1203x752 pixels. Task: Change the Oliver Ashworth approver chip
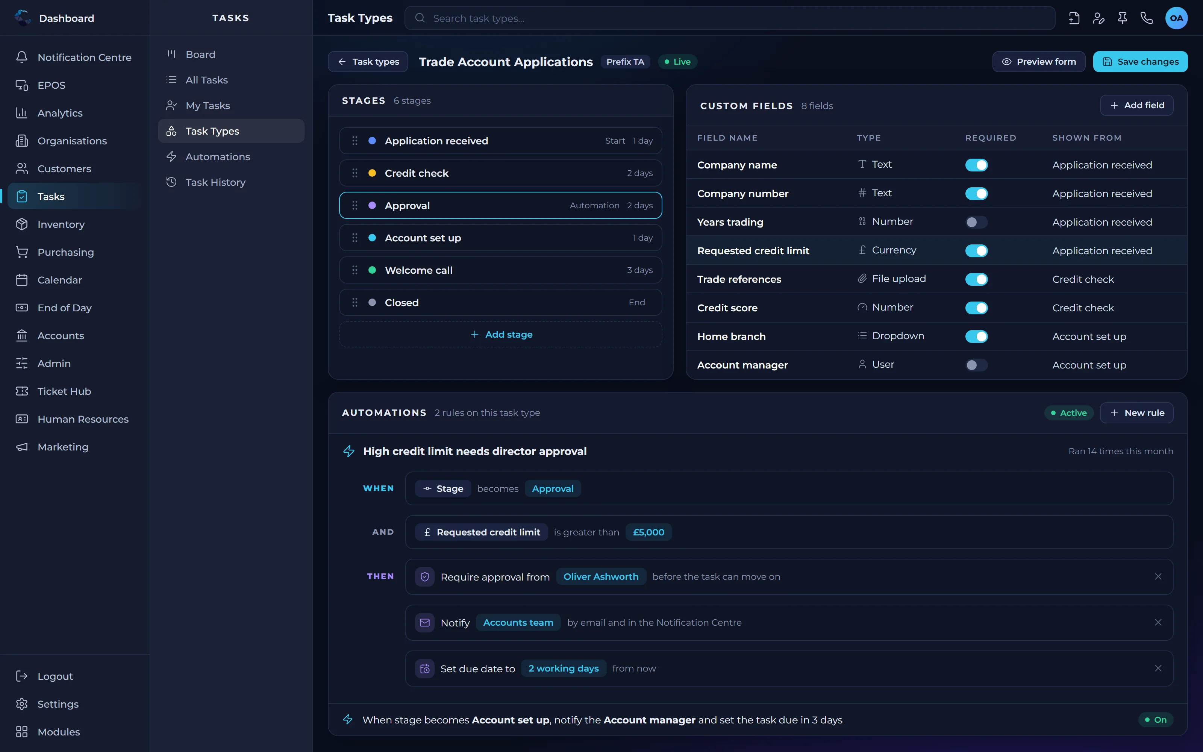[x=601, y=576]
